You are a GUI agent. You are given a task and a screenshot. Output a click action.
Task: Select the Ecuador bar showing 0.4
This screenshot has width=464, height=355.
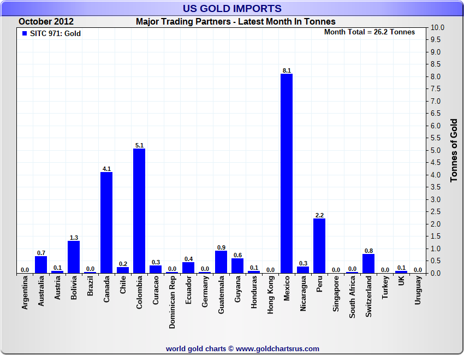188,268
